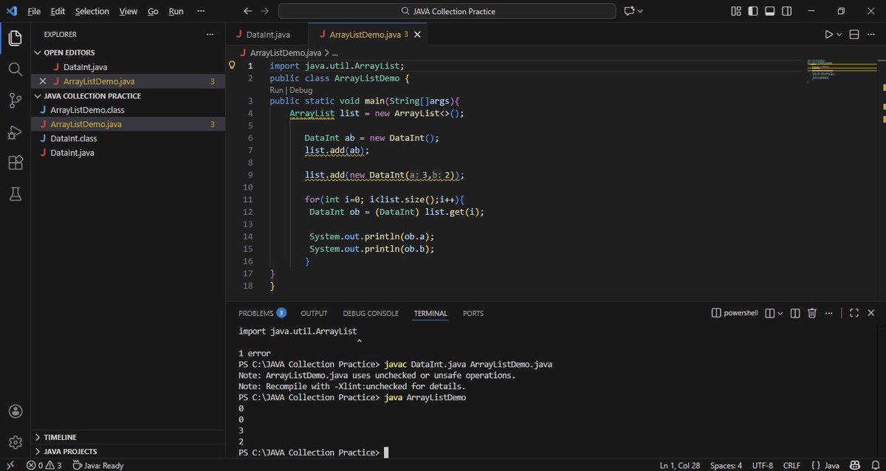Open the Explorer view in activity bar

point(15,38)
